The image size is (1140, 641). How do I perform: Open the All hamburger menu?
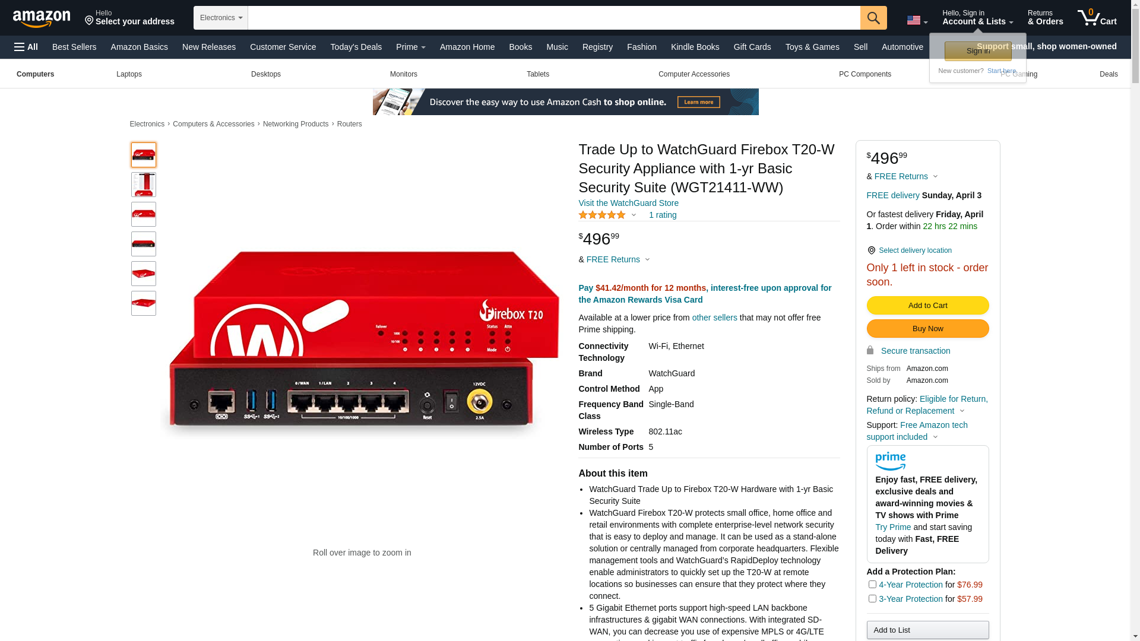[26, 47]
